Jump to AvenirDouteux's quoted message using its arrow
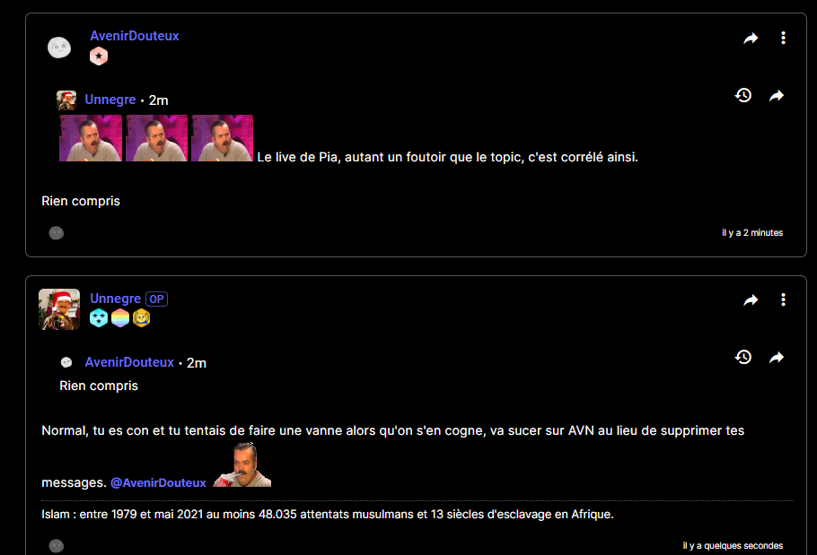Image resolution: width=817 pixels, height=555 pixels. [x=777, y=358]
